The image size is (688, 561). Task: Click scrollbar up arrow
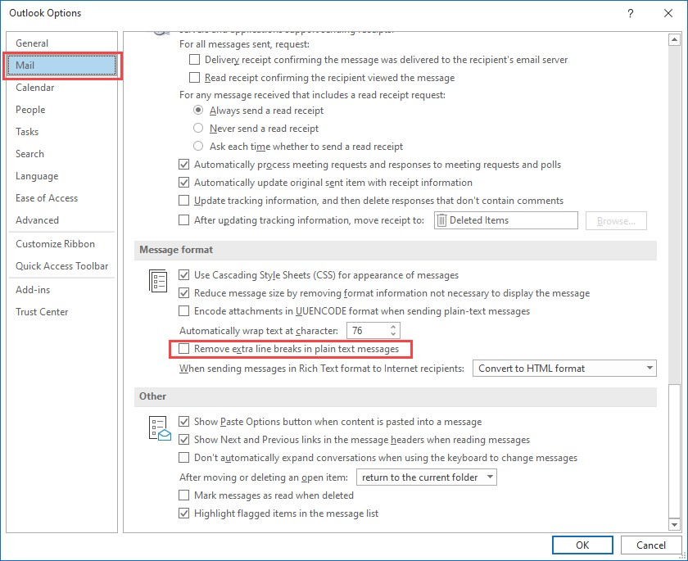(x=674, y=40)
